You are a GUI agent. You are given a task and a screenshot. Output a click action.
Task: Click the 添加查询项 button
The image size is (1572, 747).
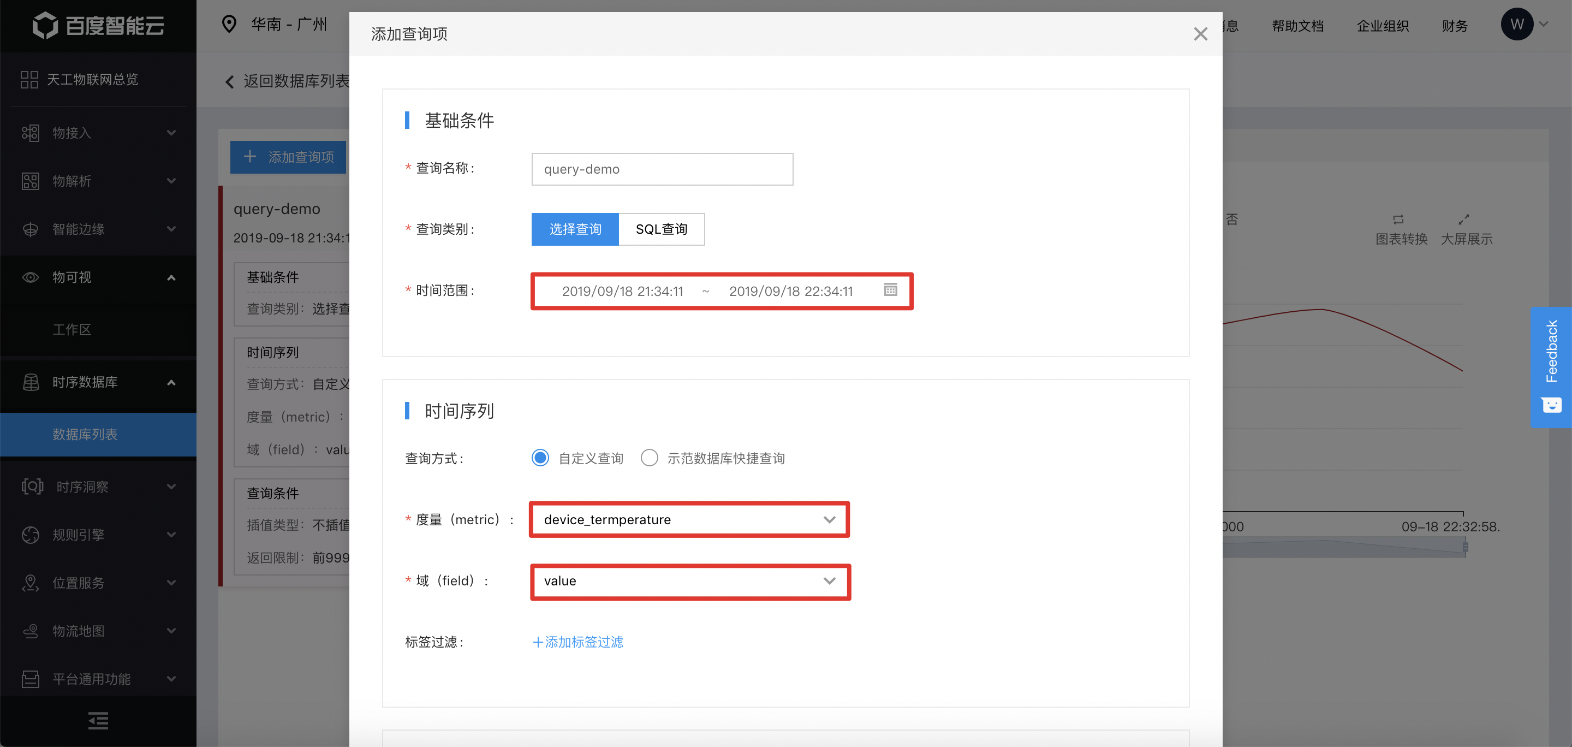[288, 157]
